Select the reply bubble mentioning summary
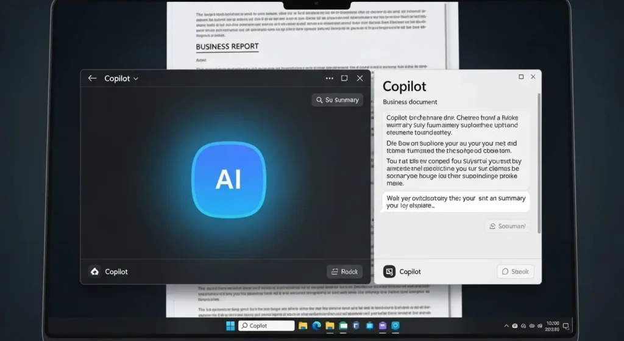The height and width of the screenshot is (341, 624). click(x=456, y=202)
